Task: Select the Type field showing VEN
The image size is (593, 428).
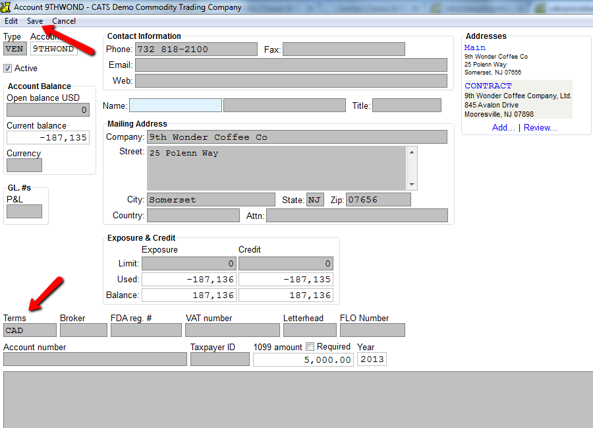Action: tap(14, 49)
